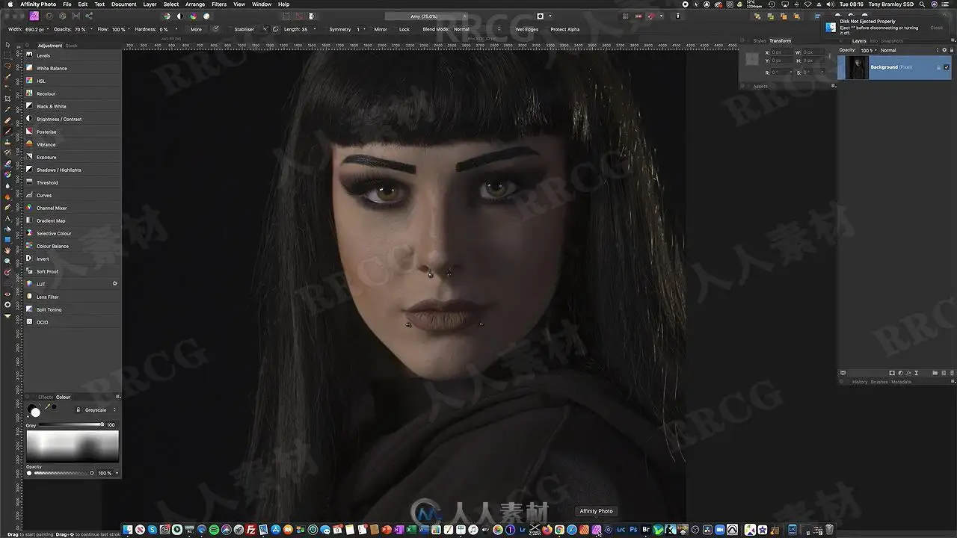The height and width of the screenshot is (538, 957).
Task: Click the Auto Colour toolbar icon
Action: [193, 16]
